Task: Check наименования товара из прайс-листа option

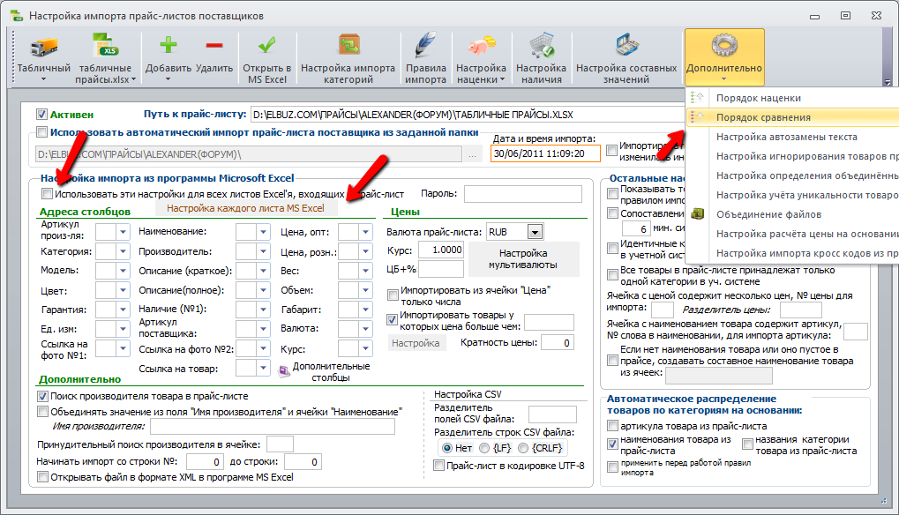Action: tap(612, 444)
